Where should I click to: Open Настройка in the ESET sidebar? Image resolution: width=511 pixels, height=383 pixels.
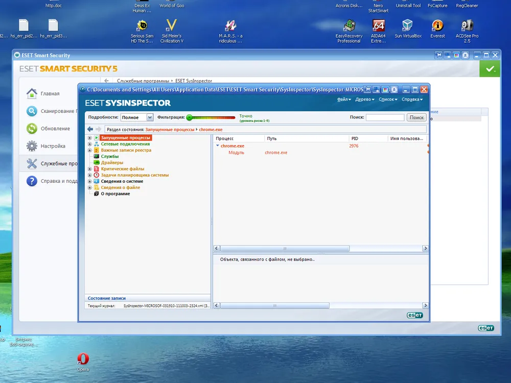pos(53,146)
